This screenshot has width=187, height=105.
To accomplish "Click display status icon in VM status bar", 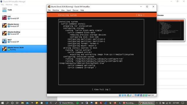I will point(136,95).
